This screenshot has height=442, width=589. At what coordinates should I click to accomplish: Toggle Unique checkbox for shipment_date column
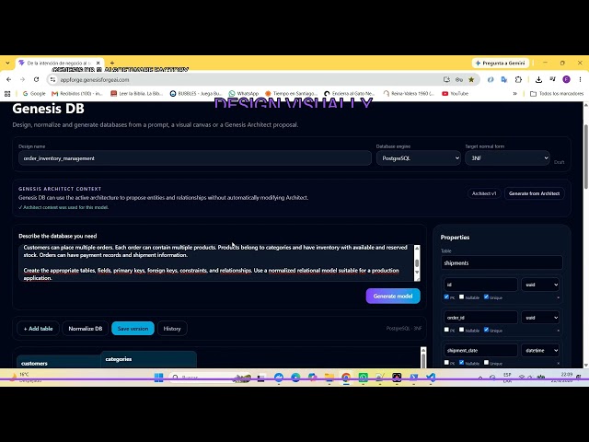tap(487, 362)
